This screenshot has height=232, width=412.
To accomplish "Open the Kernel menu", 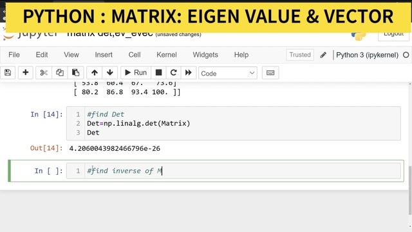I will pos(167,55).
